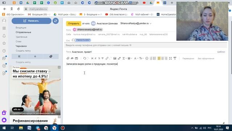The height and width of the screenshot is (131, 232).
Task: Open the background fill color dropdown
Action: pyautogui.click(x=130, y=58)
